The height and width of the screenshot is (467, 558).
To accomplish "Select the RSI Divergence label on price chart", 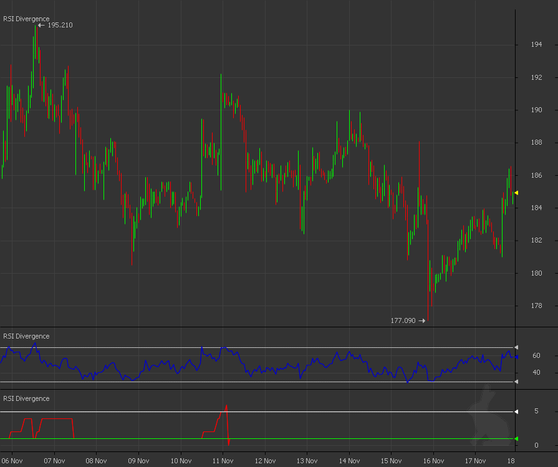I will 26,19.
